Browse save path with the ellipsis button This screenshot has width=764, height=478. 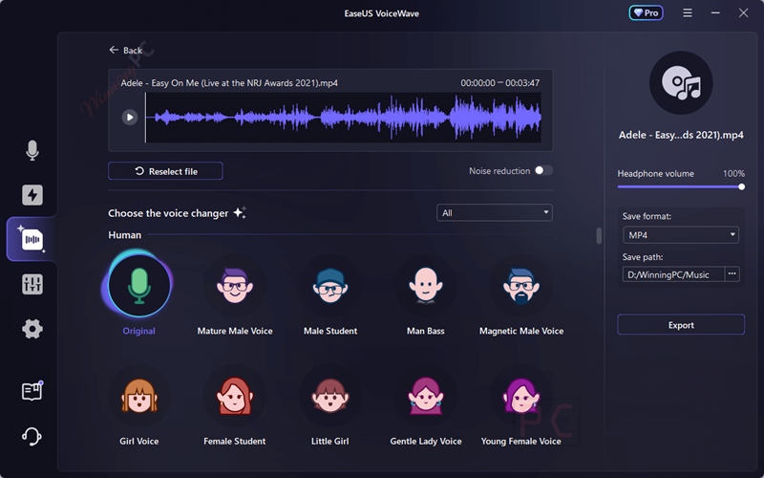(732, 274)
